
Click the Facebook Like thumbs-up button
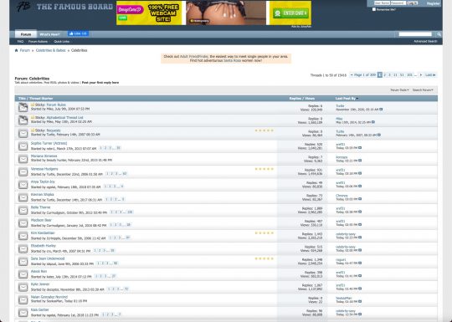click(x=78, y=33)
